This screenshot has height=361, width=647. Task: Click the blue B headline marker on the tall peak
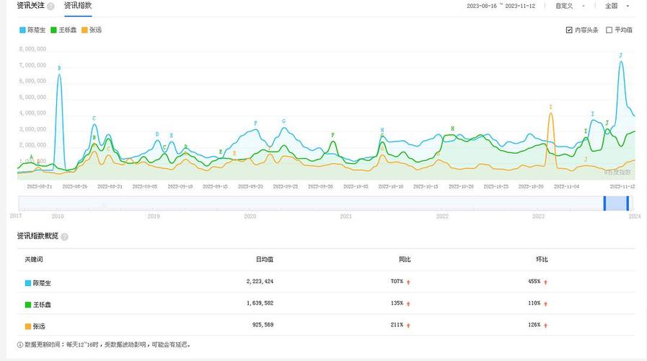click(59, 68)
